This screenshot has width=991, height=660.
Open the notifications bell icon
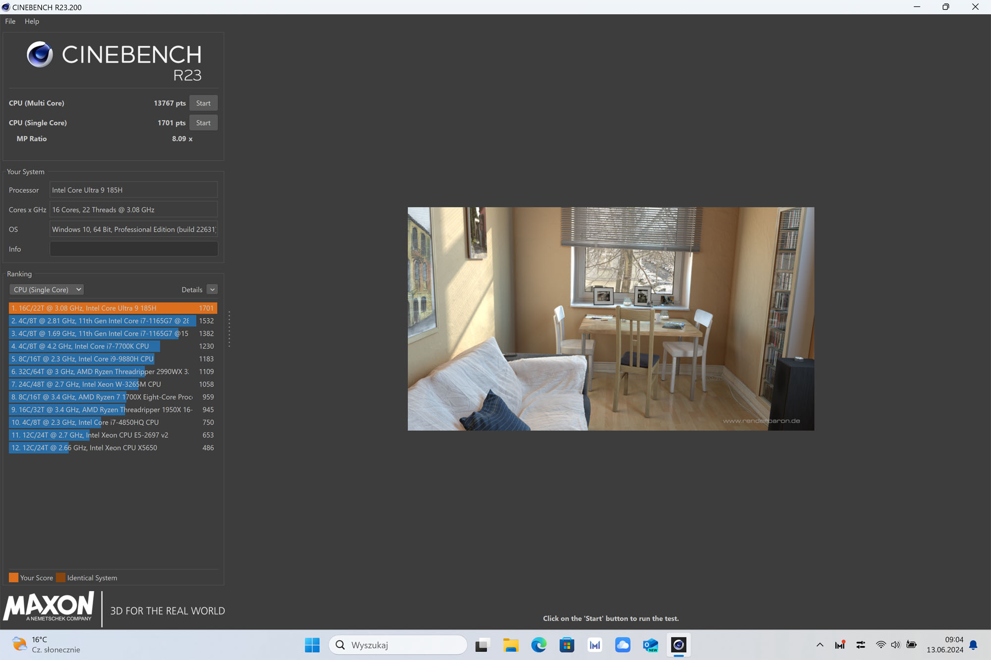tap(973, 645)
